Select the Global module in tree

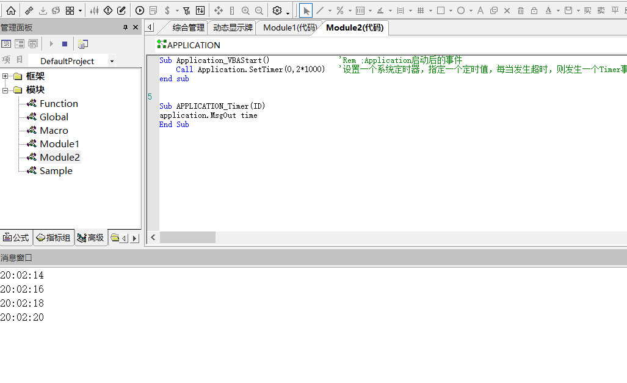(54, 117)
